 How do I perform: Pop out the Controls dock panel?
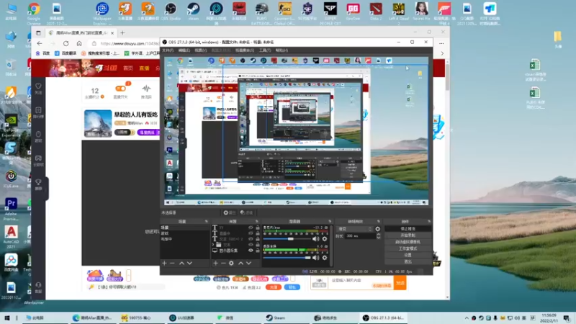[428, 222]
